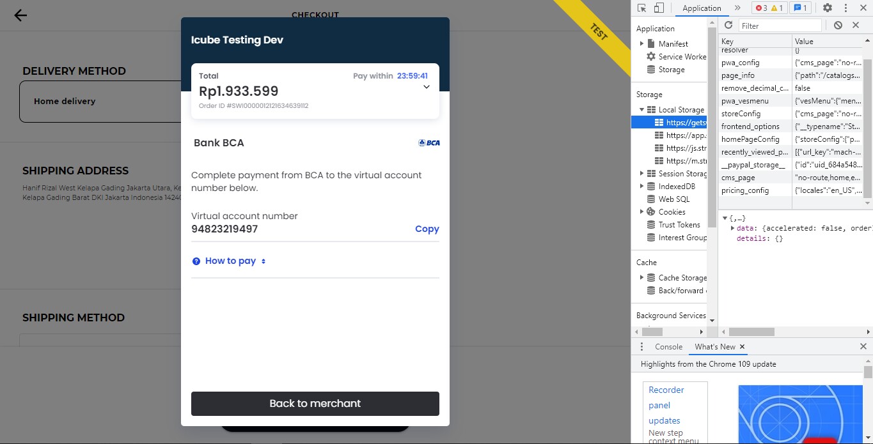Click the BCA bank logo

tap(429, 142)
